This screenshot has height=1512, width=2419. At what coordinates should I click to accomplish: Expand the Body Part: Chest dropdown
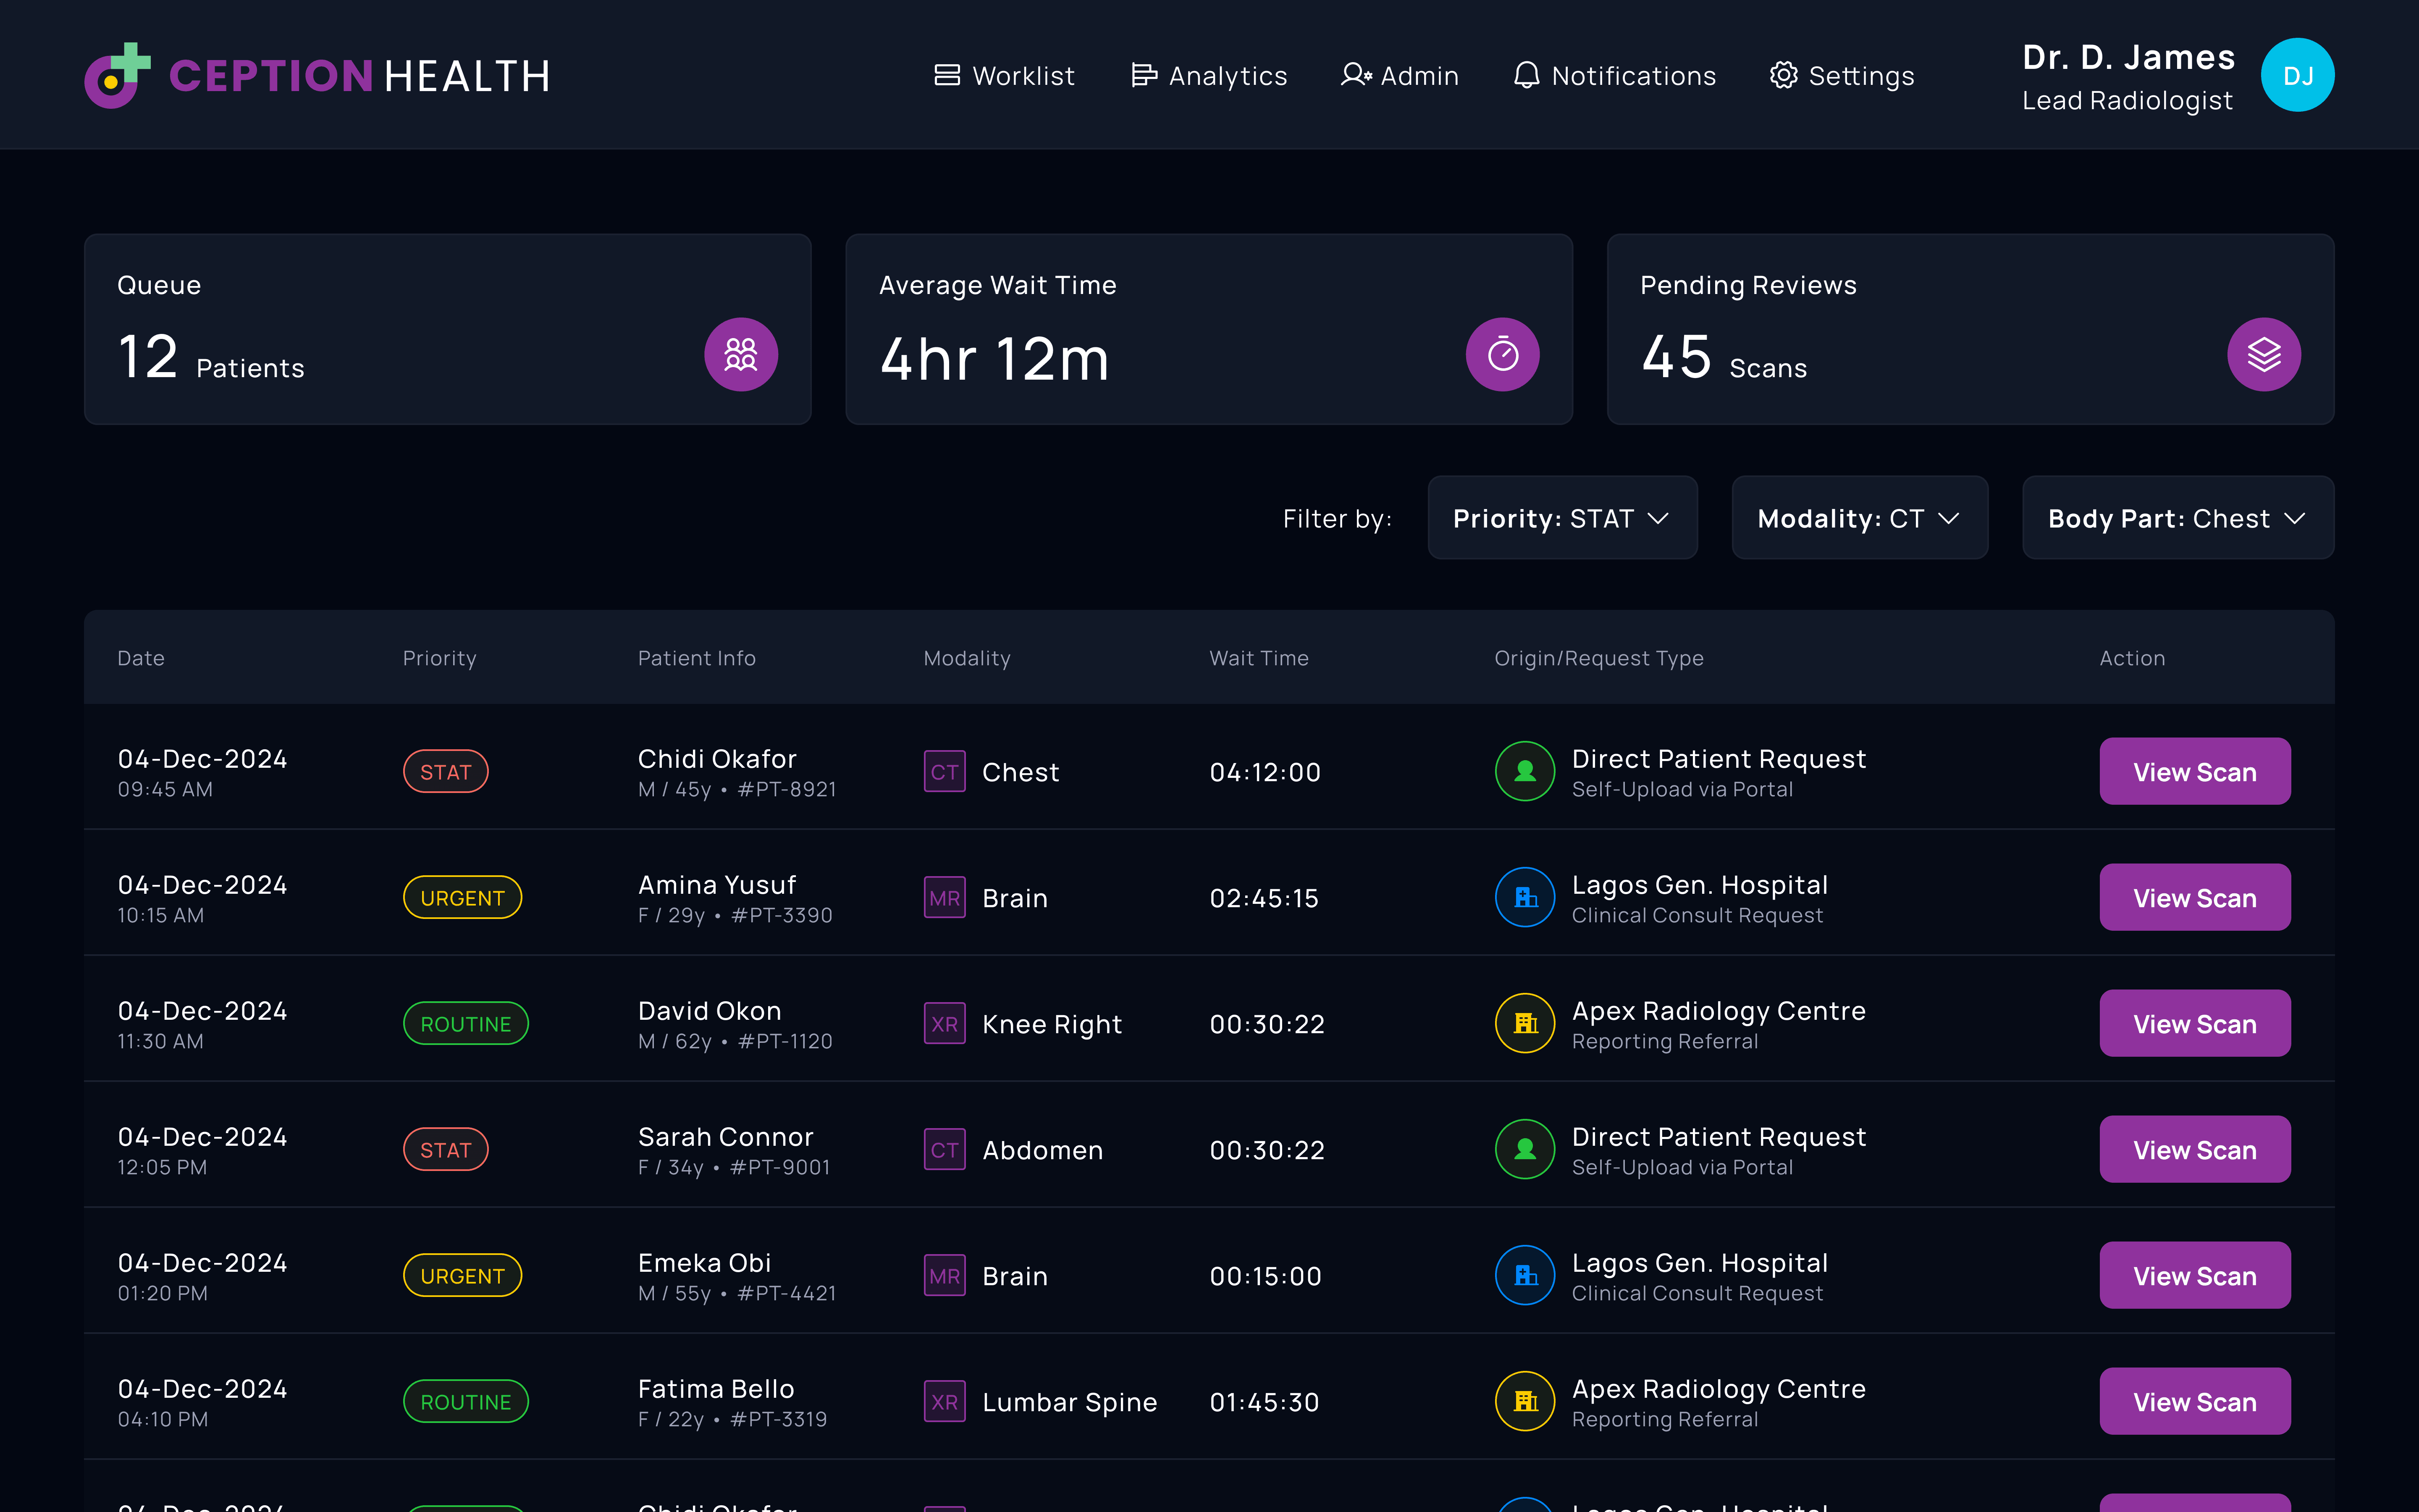[2177, 518]
